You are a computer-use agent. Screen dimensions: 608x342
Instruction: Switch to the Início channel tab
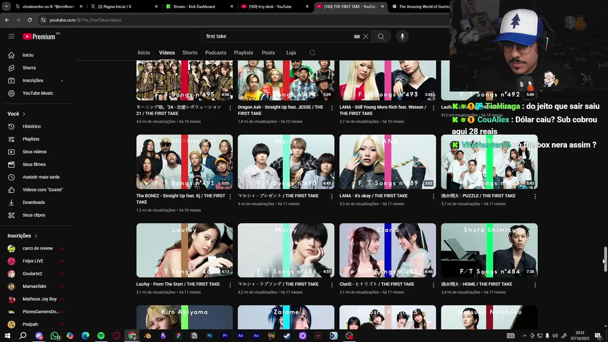click(144, 53)
